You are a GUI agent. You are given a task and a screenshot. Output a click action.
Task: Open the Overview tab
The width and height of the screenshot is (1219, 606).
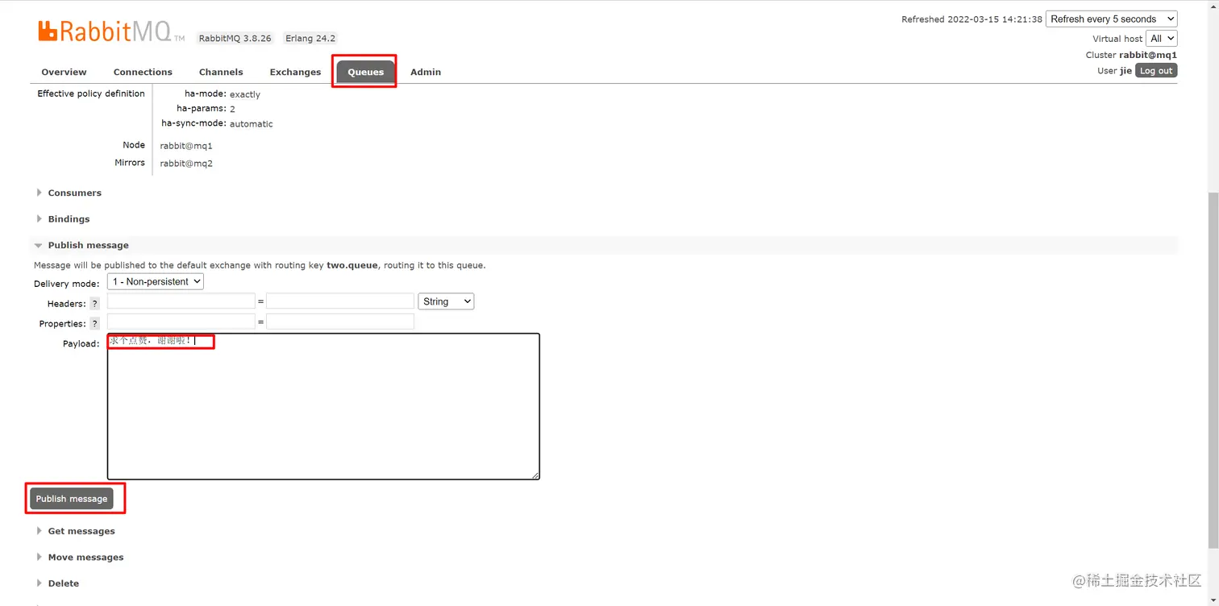pyautogui.click(x=64, y=72)
